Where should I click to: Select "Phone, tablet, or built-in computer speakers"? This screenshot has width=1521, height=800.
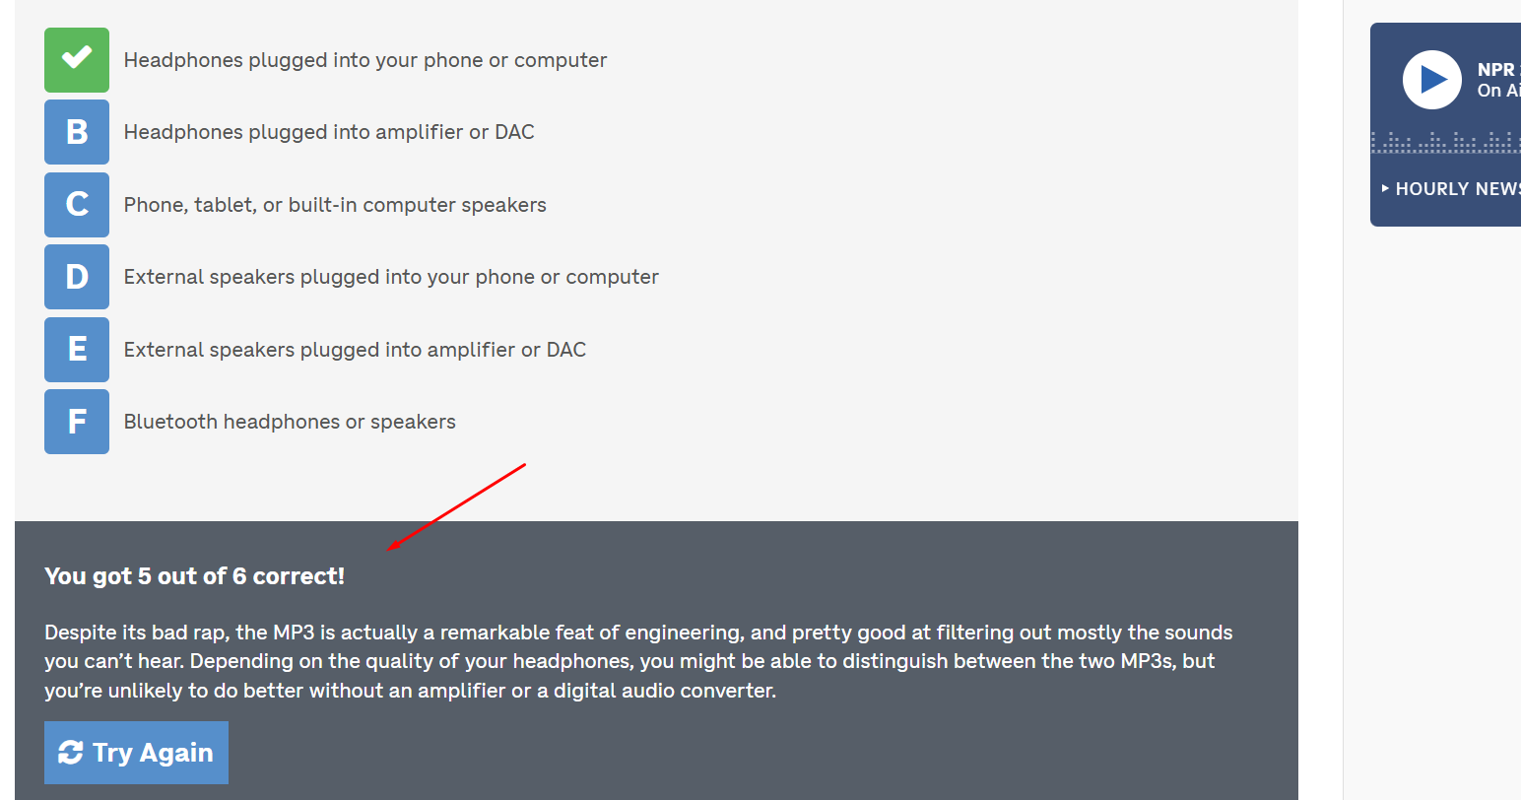coord(335,205)
